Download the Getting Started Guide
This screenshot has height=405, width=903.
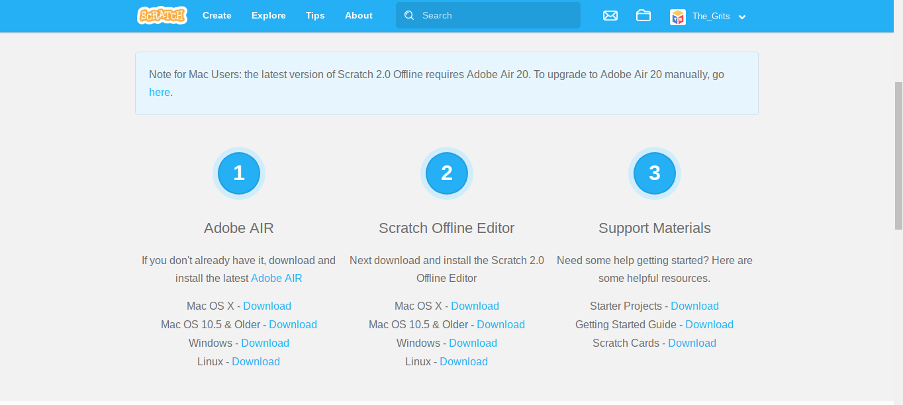pos(709,324)
